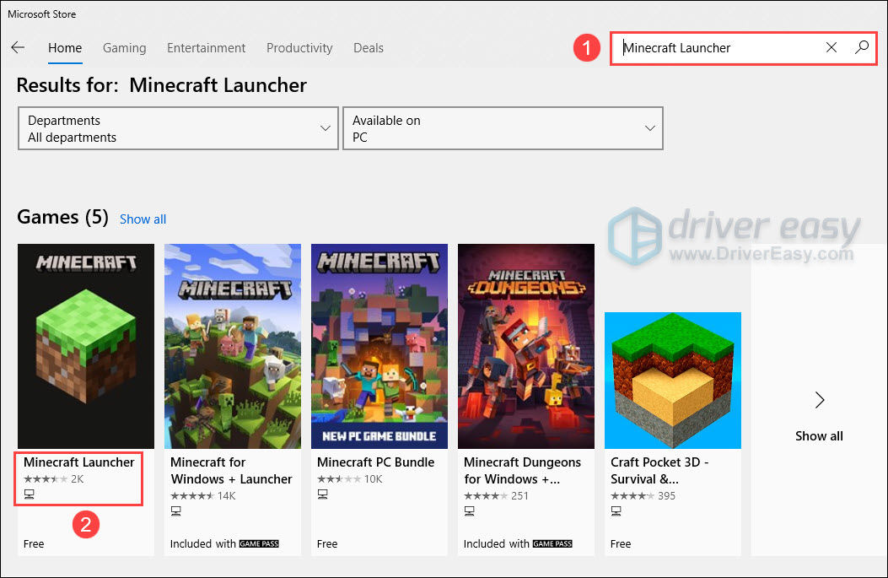888x578 pixels.
Task: Click the Show all arrow tile
Action: (819, 400)
